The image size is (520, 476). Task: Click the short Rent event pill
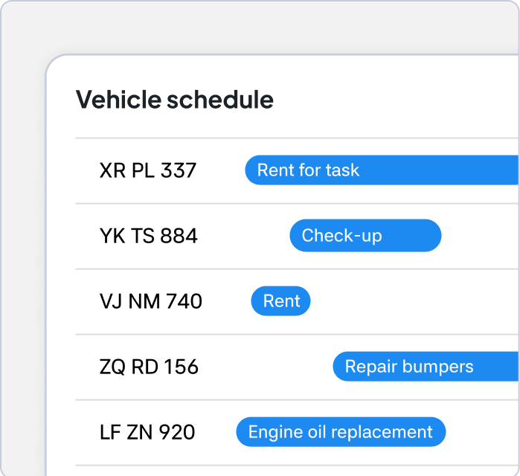pyautogui.click(x=281, y=301)
